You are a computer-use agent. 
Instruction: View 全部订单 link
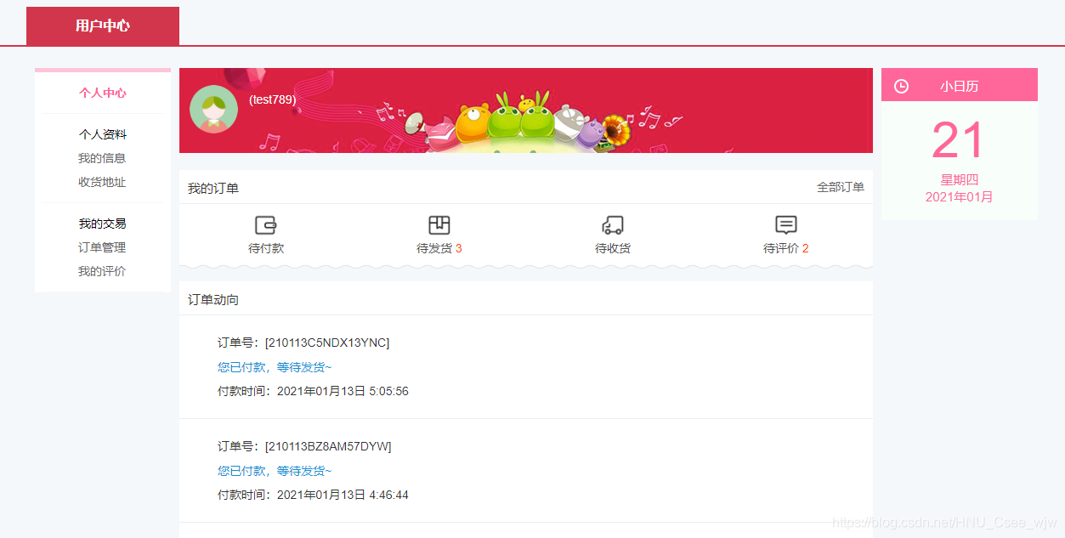coord(840,187)
